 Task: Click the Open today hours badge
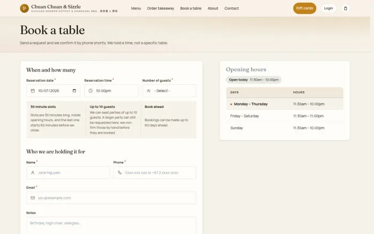pyautogui.click(x=254, y=80)
